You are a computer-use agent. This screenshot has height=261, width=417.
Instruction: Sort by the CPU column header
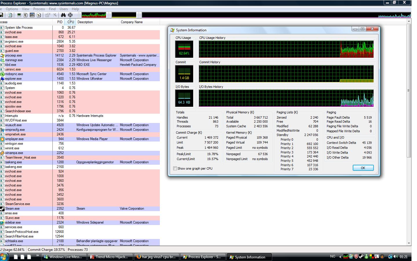point(70,22)
